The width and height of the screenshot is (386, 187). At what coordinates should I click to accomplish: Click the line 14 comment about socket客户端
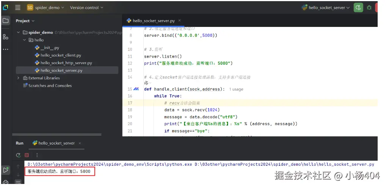click(197, 77)
